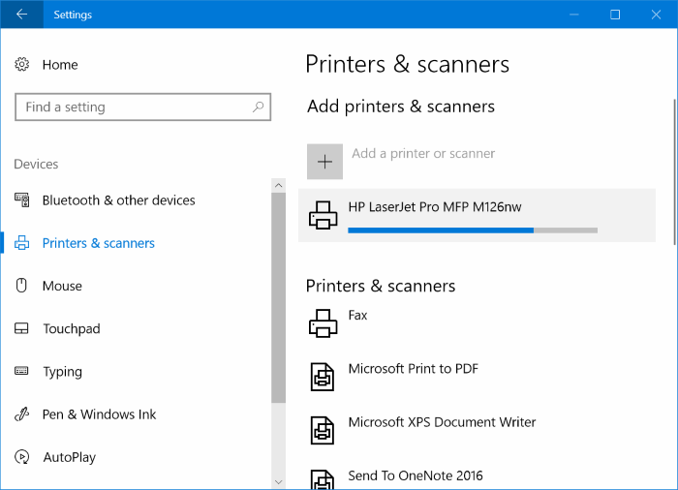This screenshot has width=678, height=490.
Task: Click the search magnifier icon
Action: click(259, 107)
